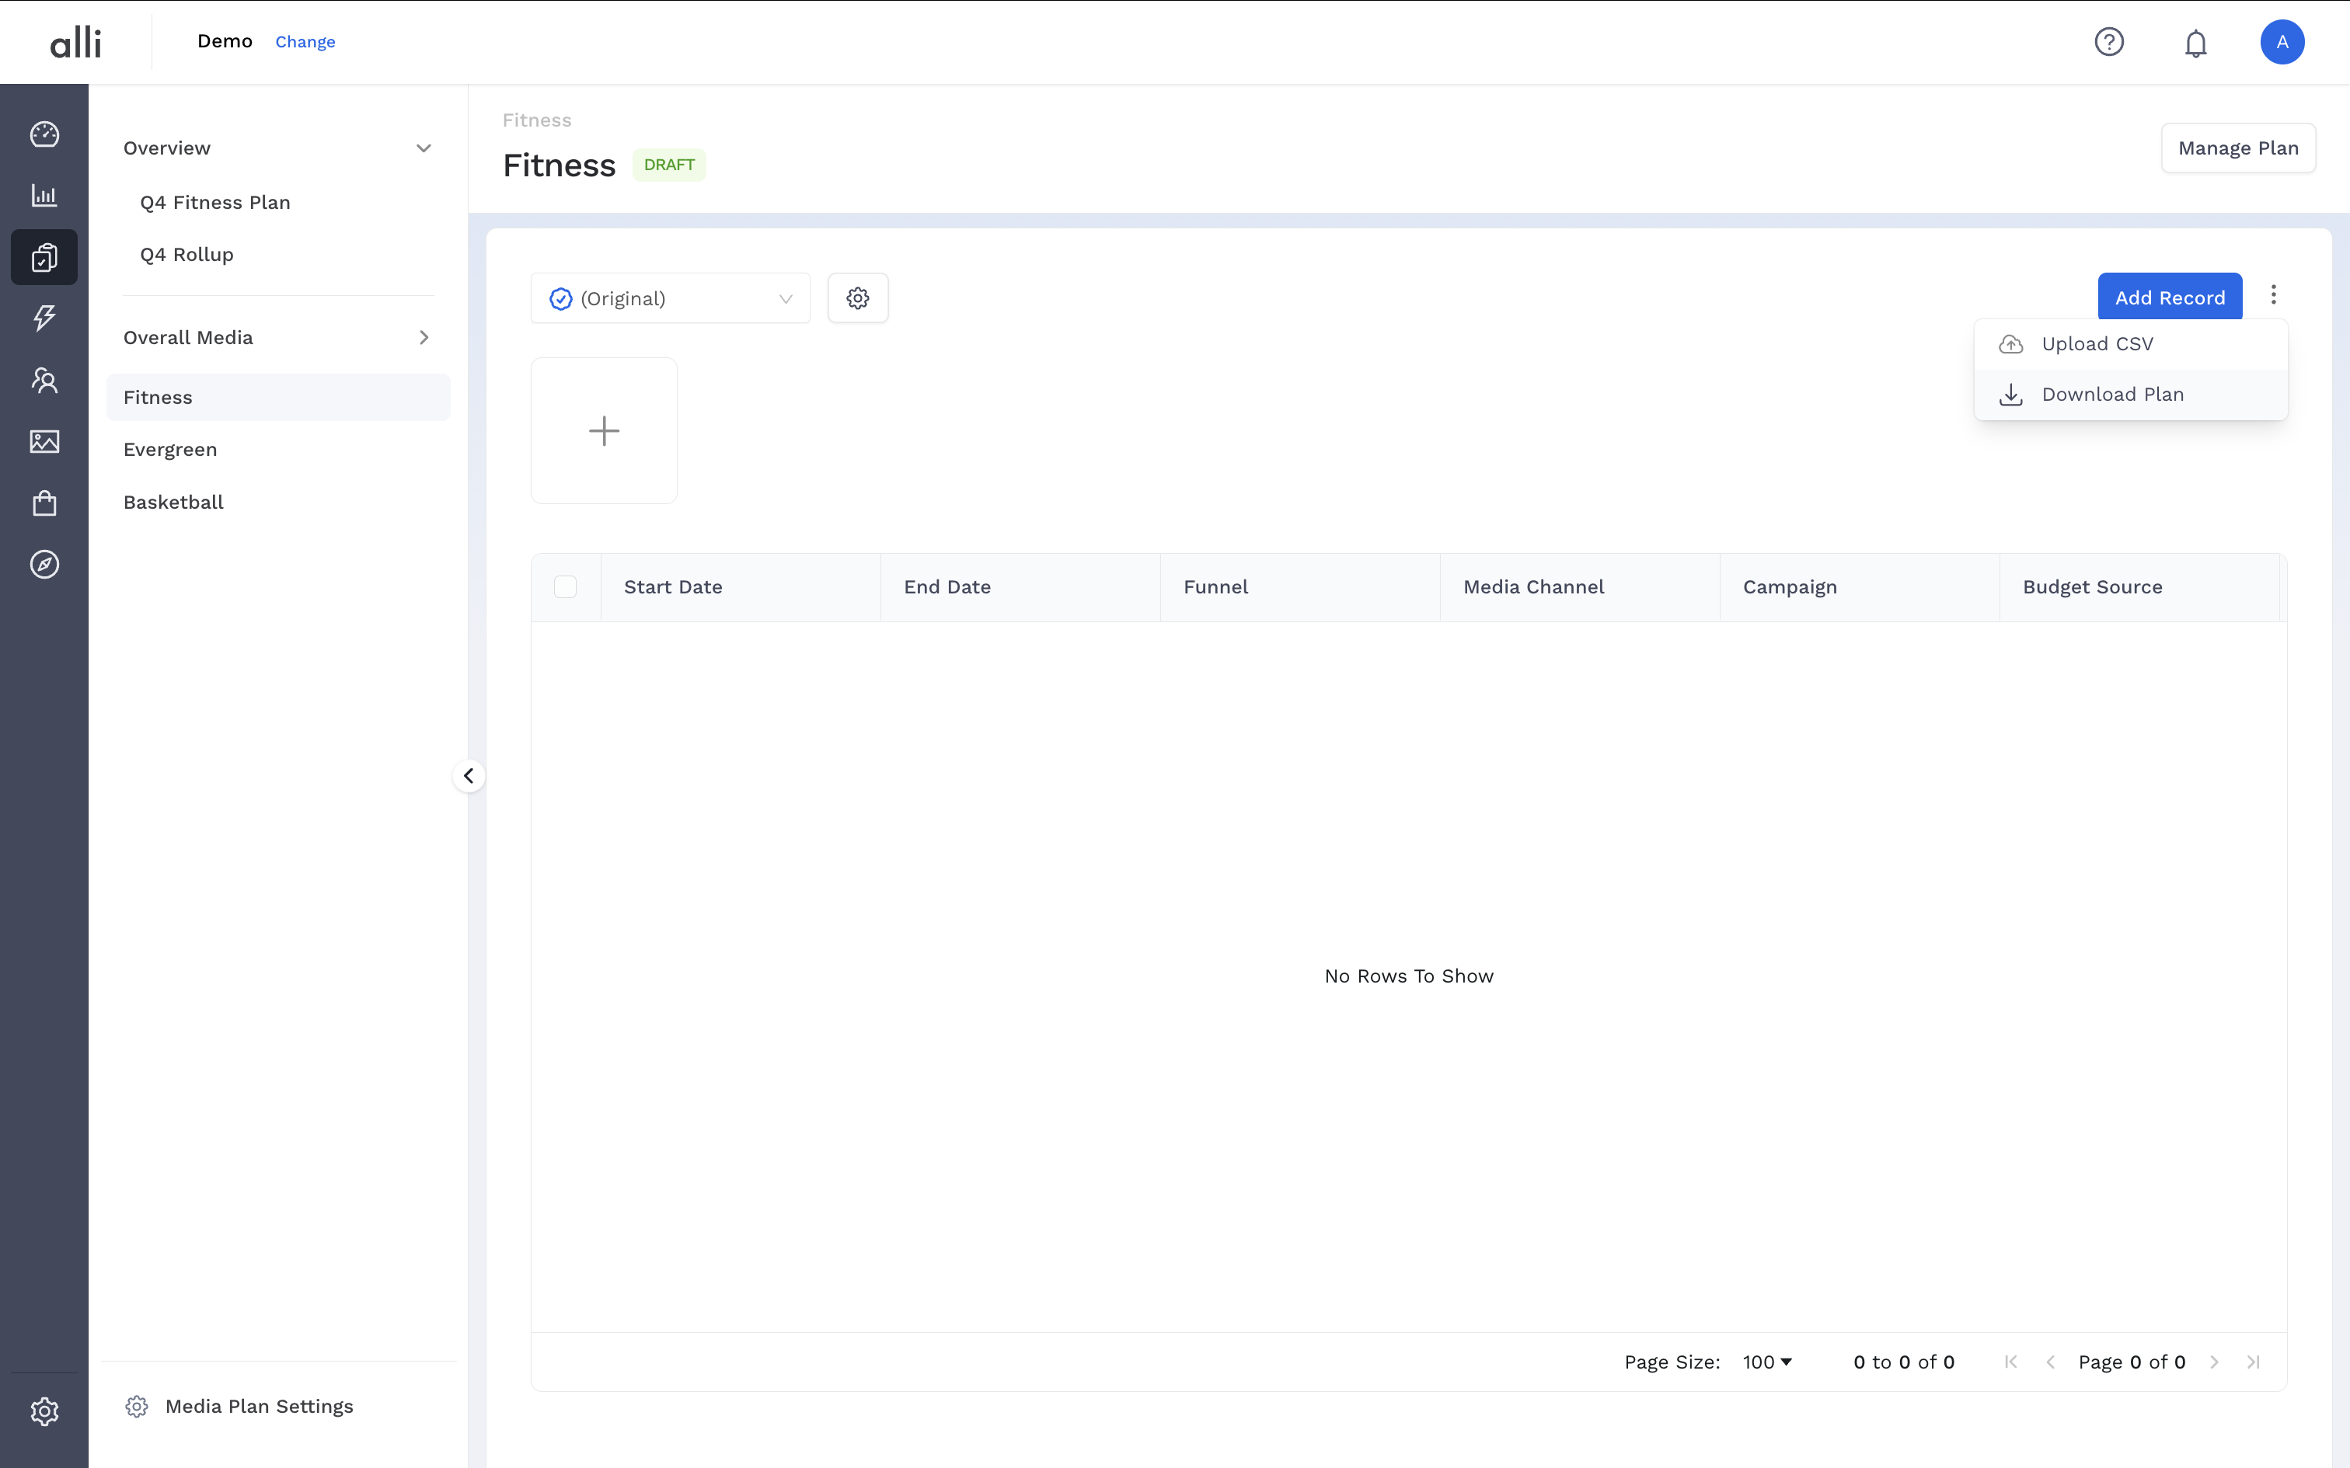The height and width of the screenshot is (1468, 2350).
Task: Expand the Overall Media section
Action: pyautogui.click(x=424, y=337)
